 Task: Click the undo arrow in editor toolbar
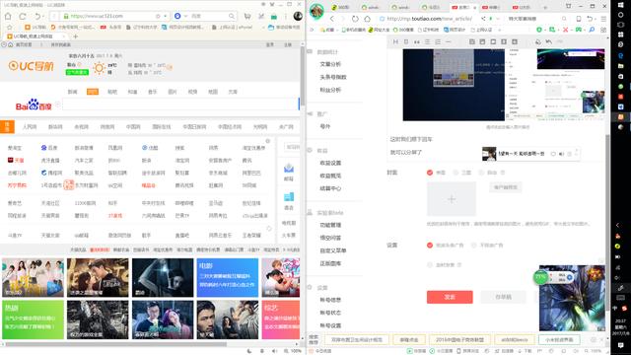click(x=549, y=41)
